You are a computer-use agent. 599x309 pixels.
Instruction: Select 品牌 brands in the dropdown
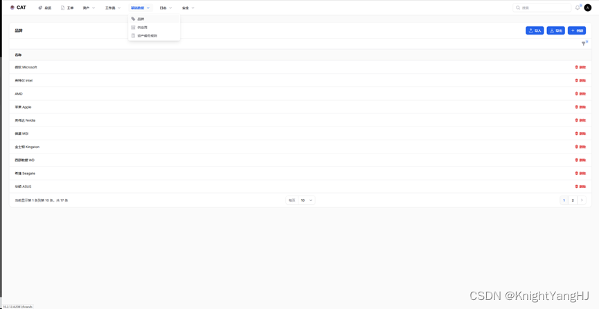(154, 19)
